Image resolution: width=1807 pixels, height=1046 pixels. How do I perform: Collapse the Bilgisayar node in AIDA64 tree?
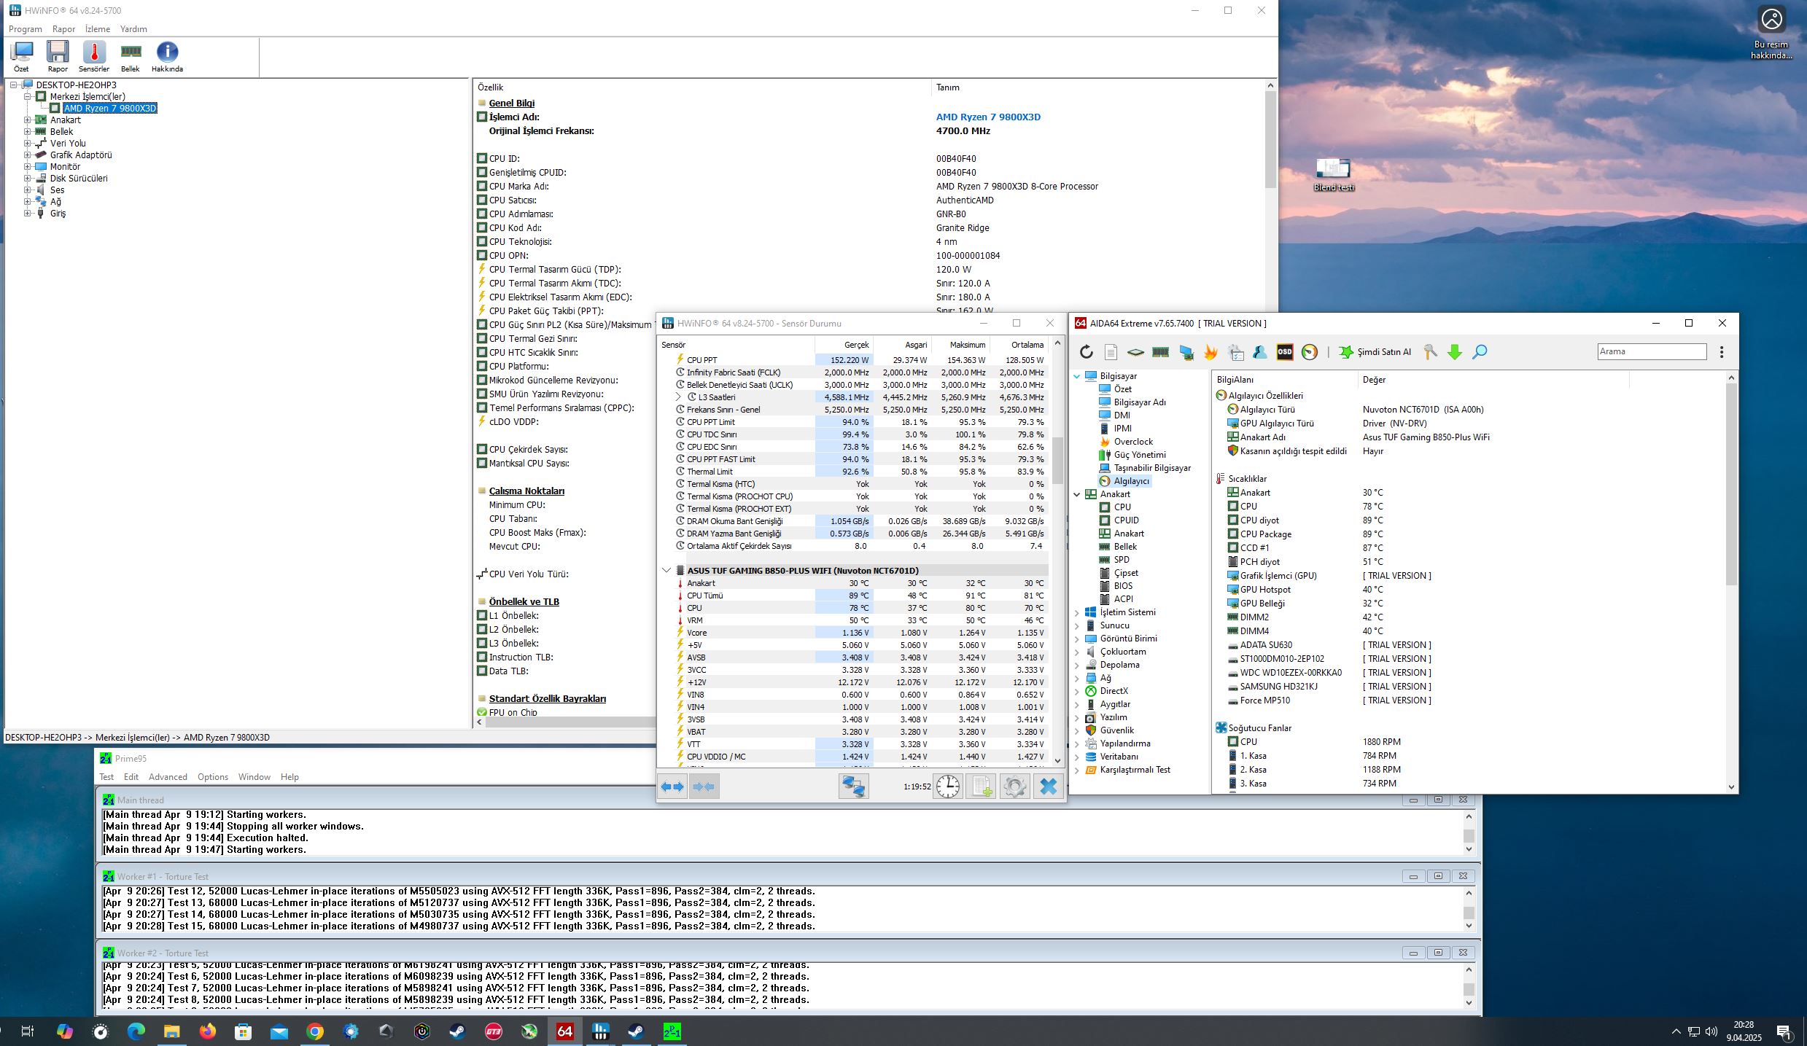tap(1077, 376)
